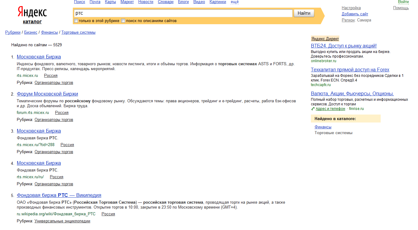
Task: Enable 'только в этой рубрике' checkbox
Action: click(76, 21)
